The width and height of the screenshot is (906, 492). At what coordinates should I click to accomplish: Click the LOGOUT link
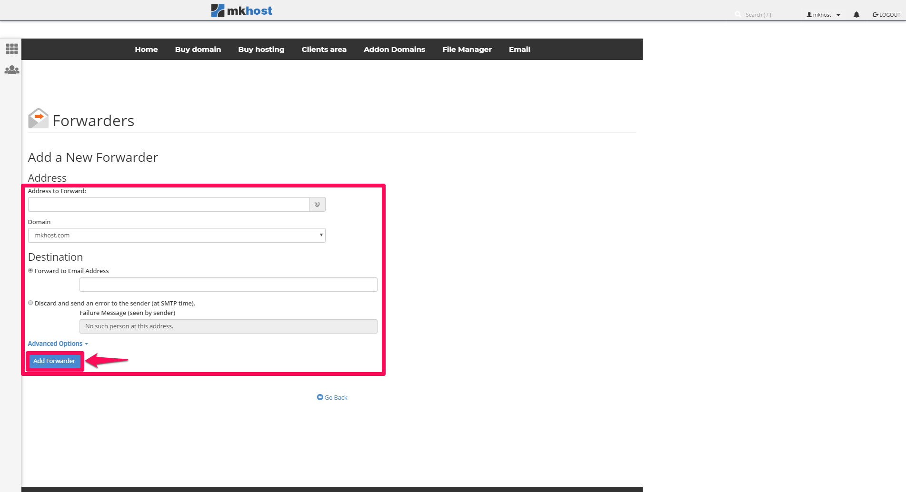(886, 15)
